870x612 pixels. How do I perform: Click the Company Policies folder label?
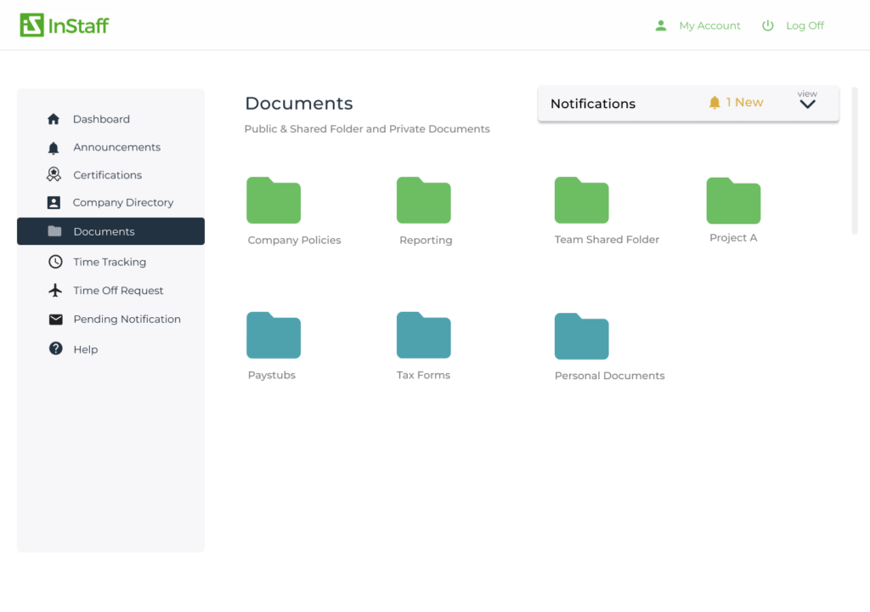click(294, 240)
